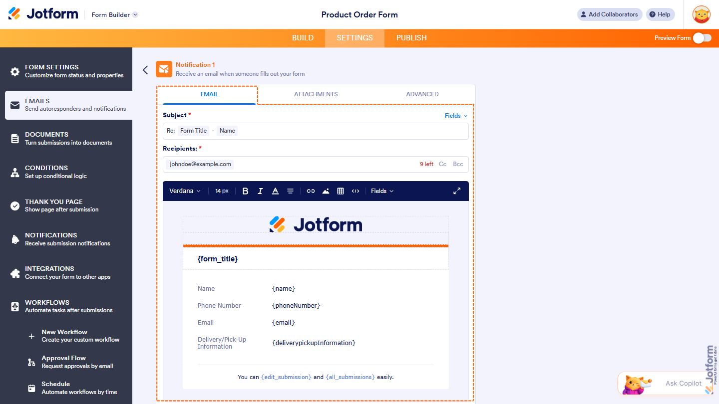The width and height of the screenshot is (719, 404).
Task: Click the {email} placeholder in body
Action: (x=284, y=323)
